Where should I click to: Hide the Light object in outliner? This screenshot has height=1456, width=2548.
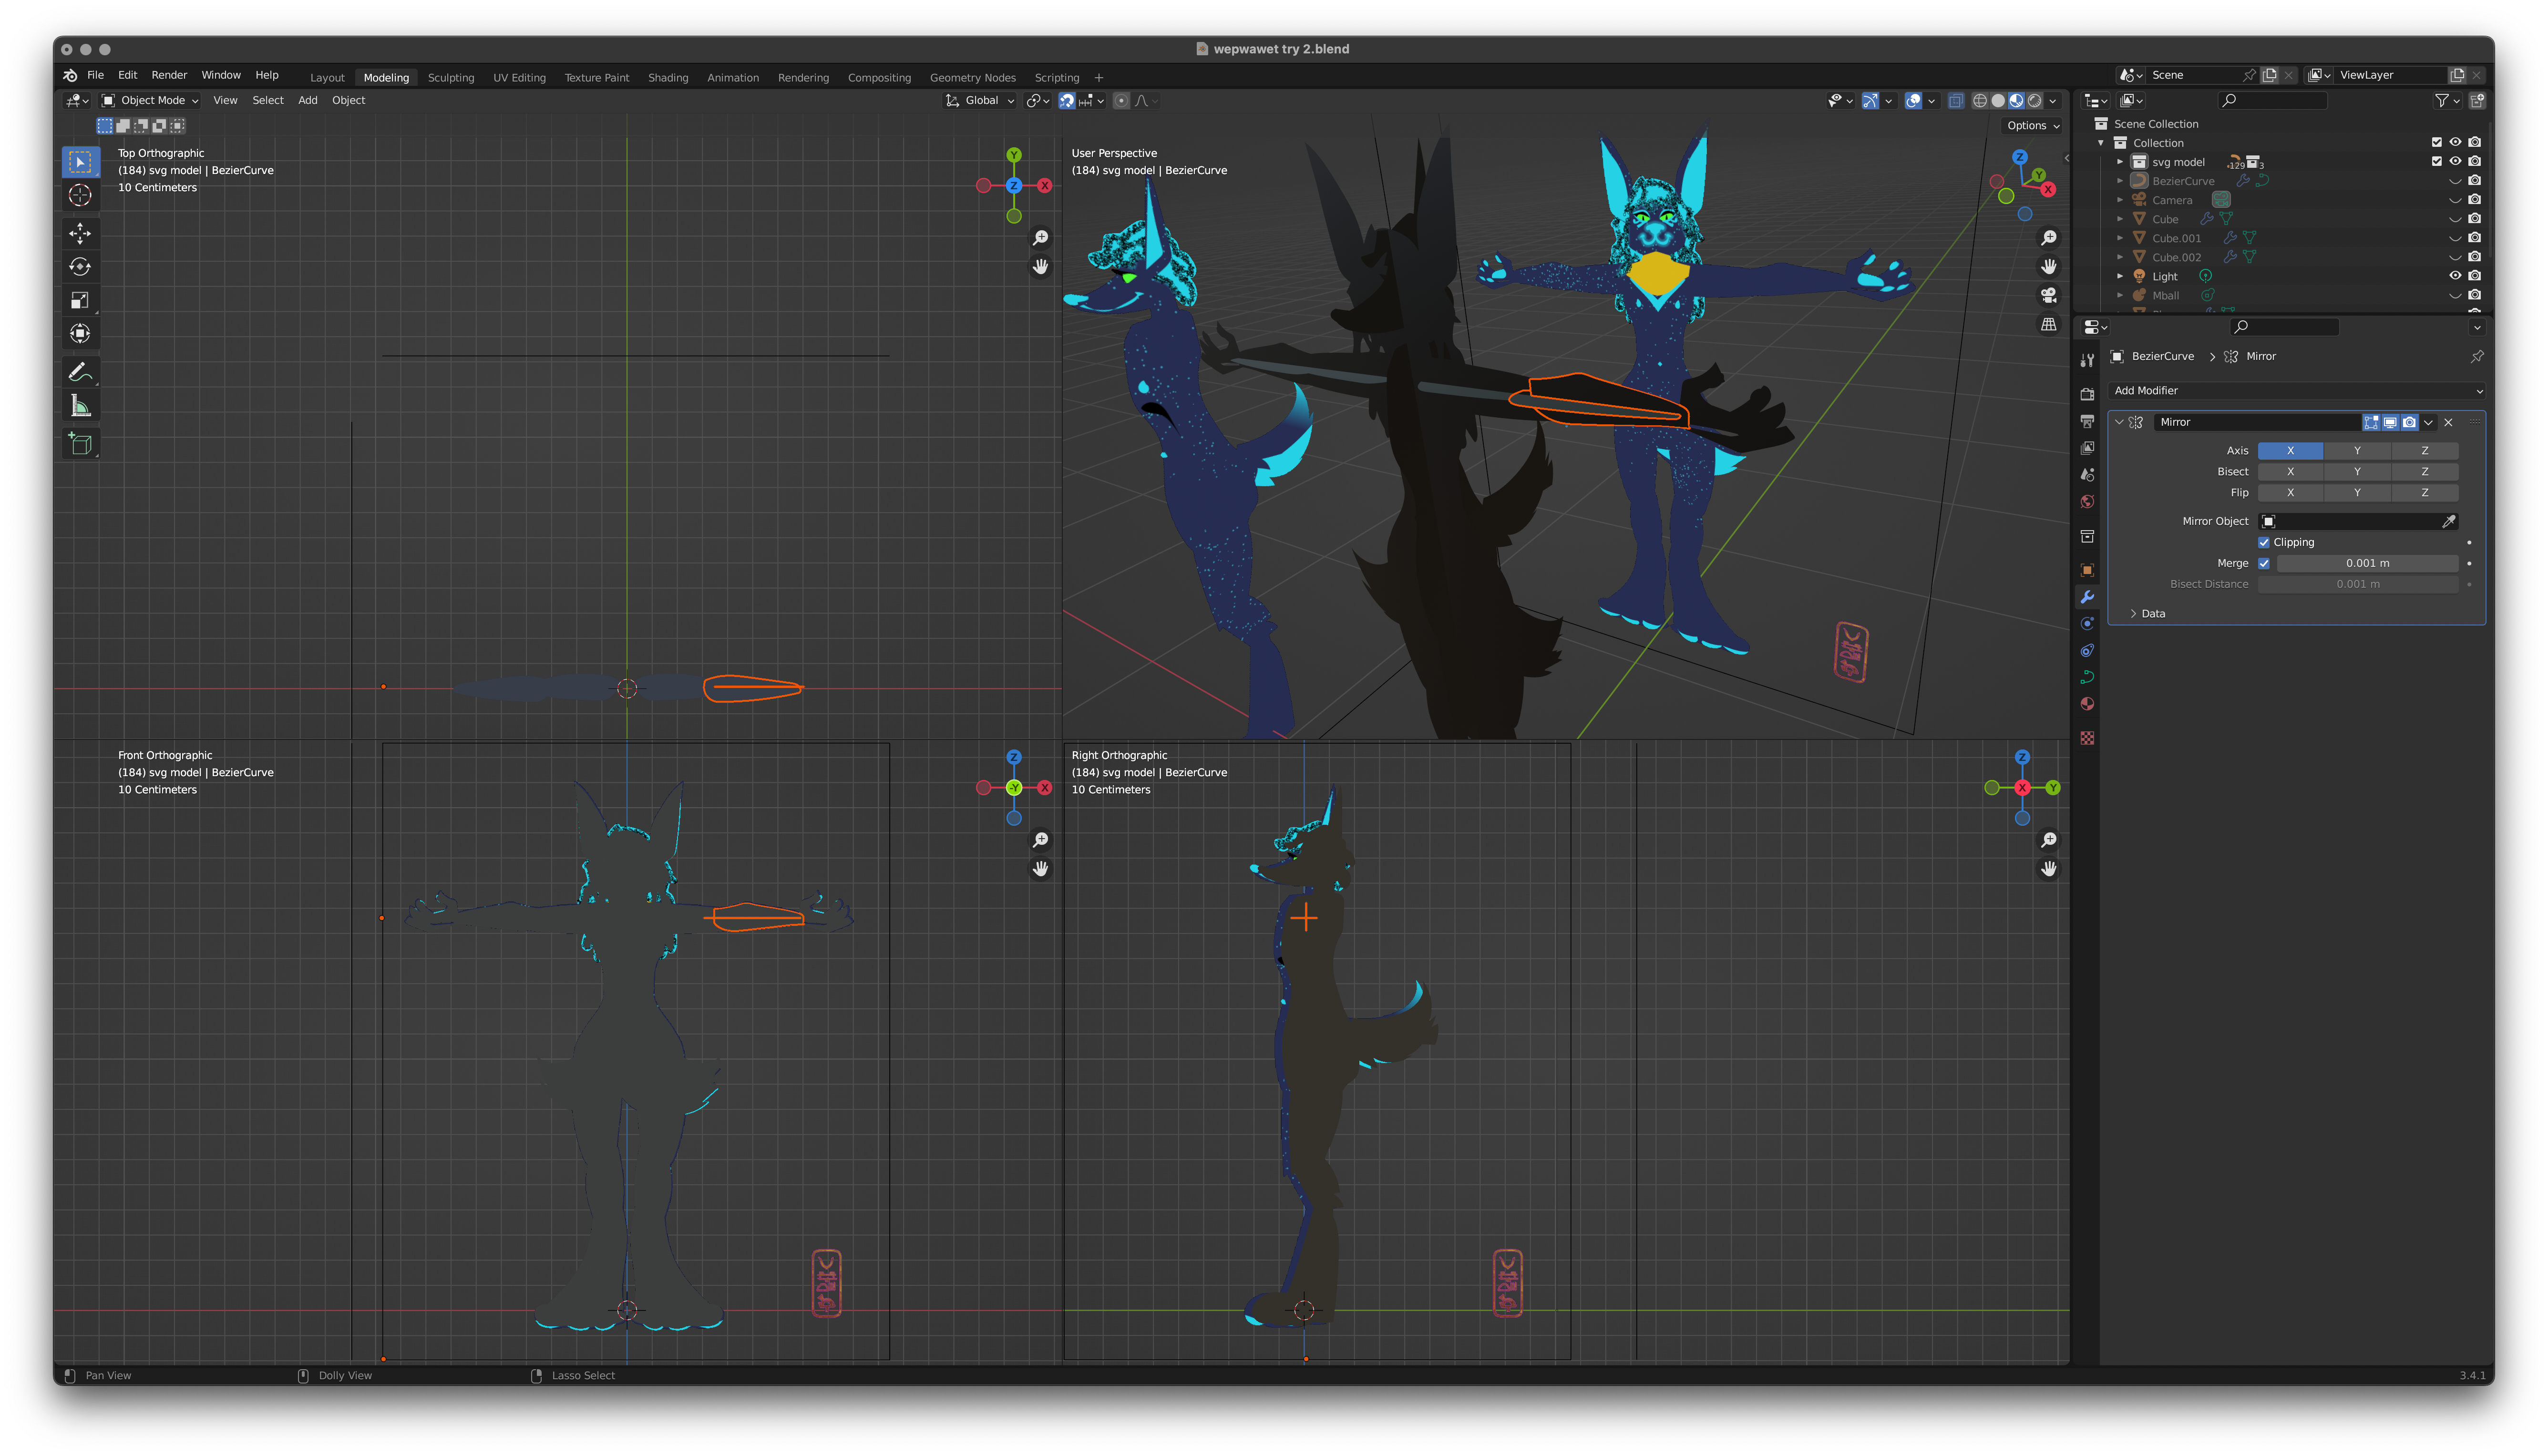2455,276
